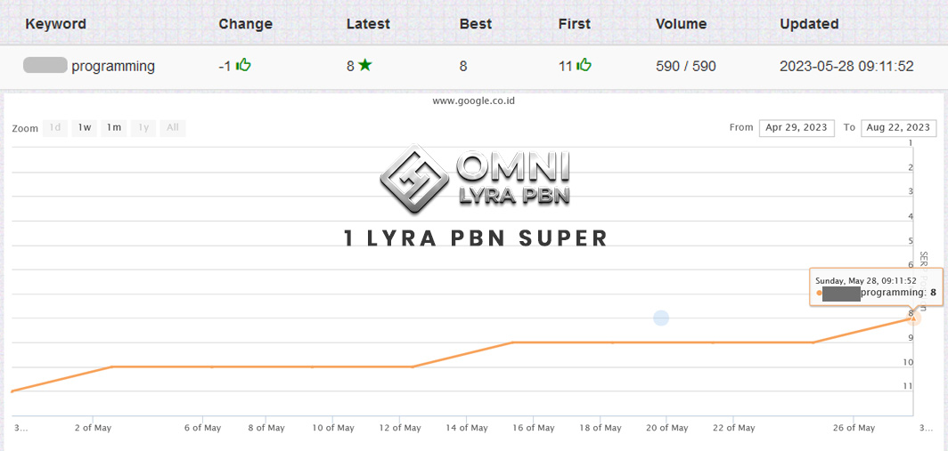The height and width of the screenshot is (451, 948).
Task: Edit the From date field Apr 29, 2023
Action: point(797,128)
